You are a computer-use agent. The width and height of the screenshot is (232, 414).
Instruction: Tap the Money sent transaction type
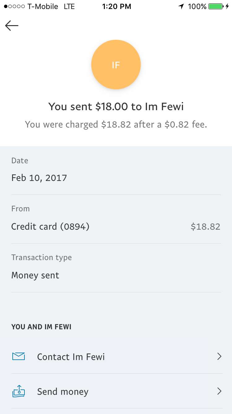35,275
